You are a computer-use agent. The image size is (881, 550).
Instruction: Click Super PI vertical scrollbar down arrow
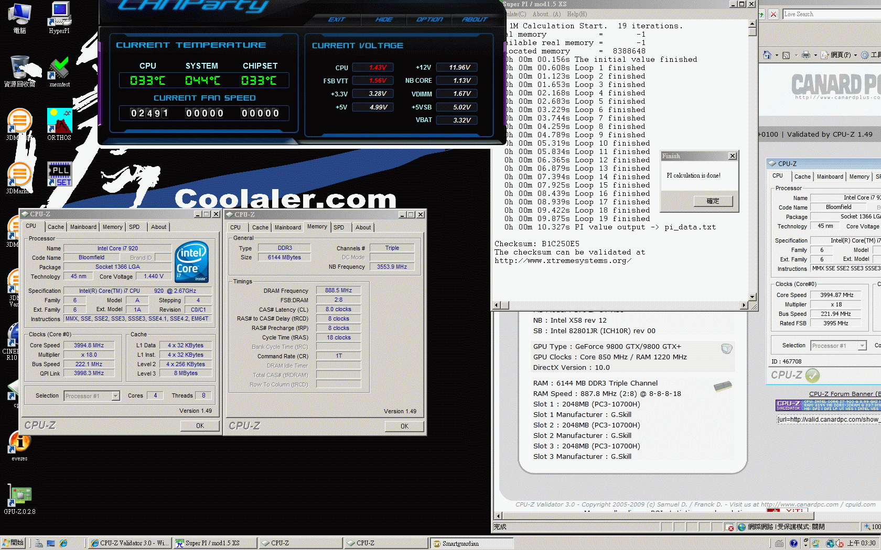753,296
